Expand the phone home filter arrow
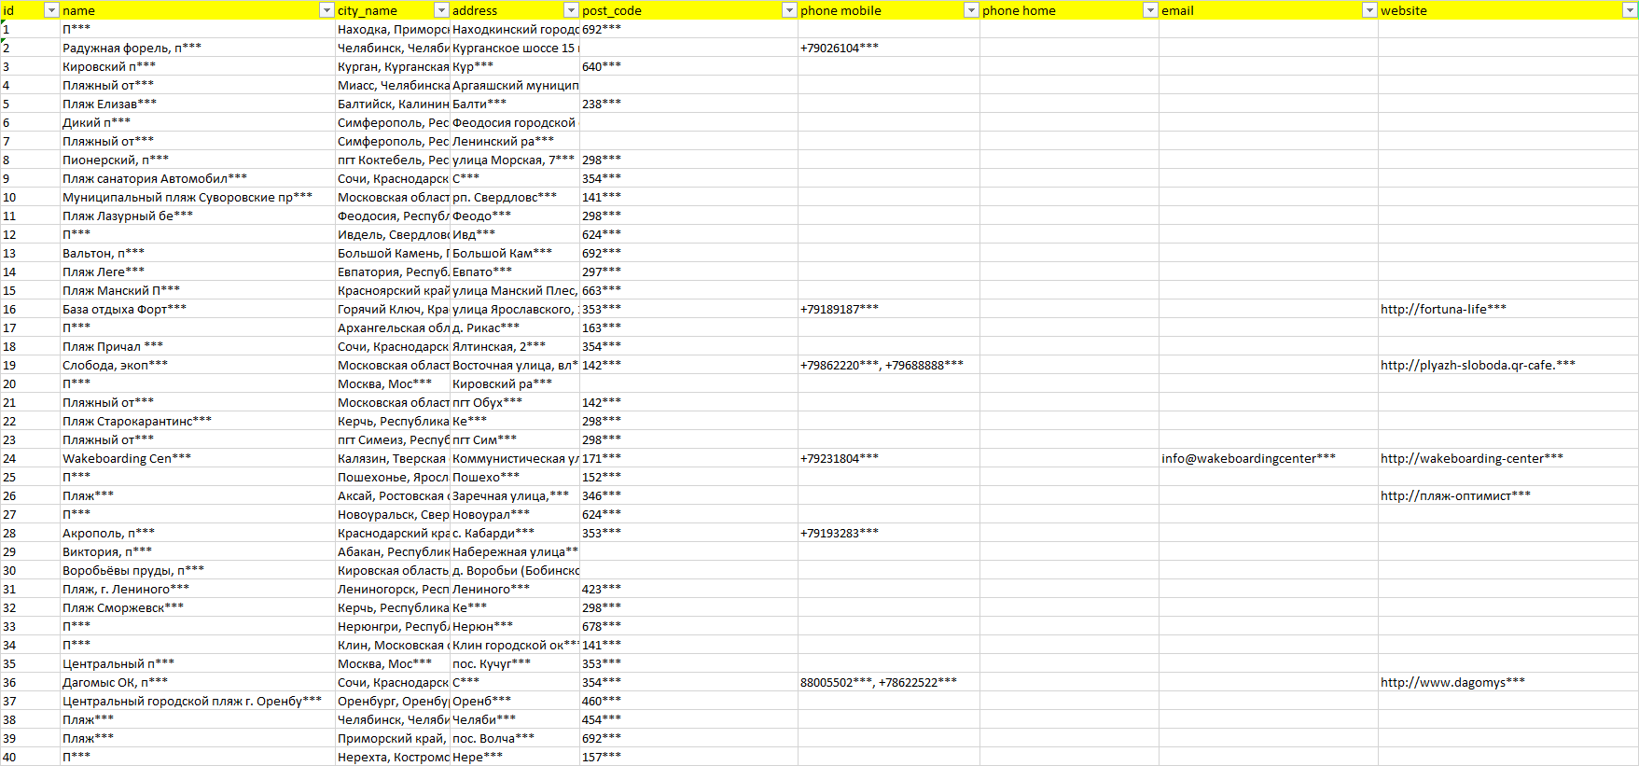 (1150, 10)
